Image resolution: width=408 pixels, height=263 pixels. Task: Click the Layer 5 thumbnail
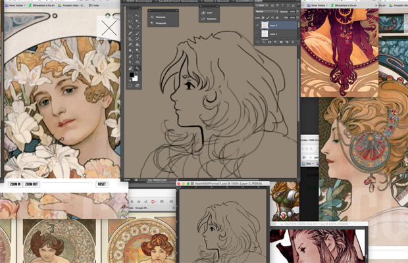[x=265, y=25]
